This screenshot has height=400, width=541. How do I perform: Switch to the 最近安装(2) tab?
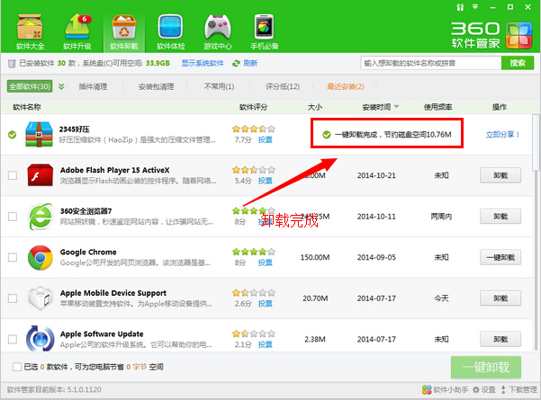tap(345, 86)
